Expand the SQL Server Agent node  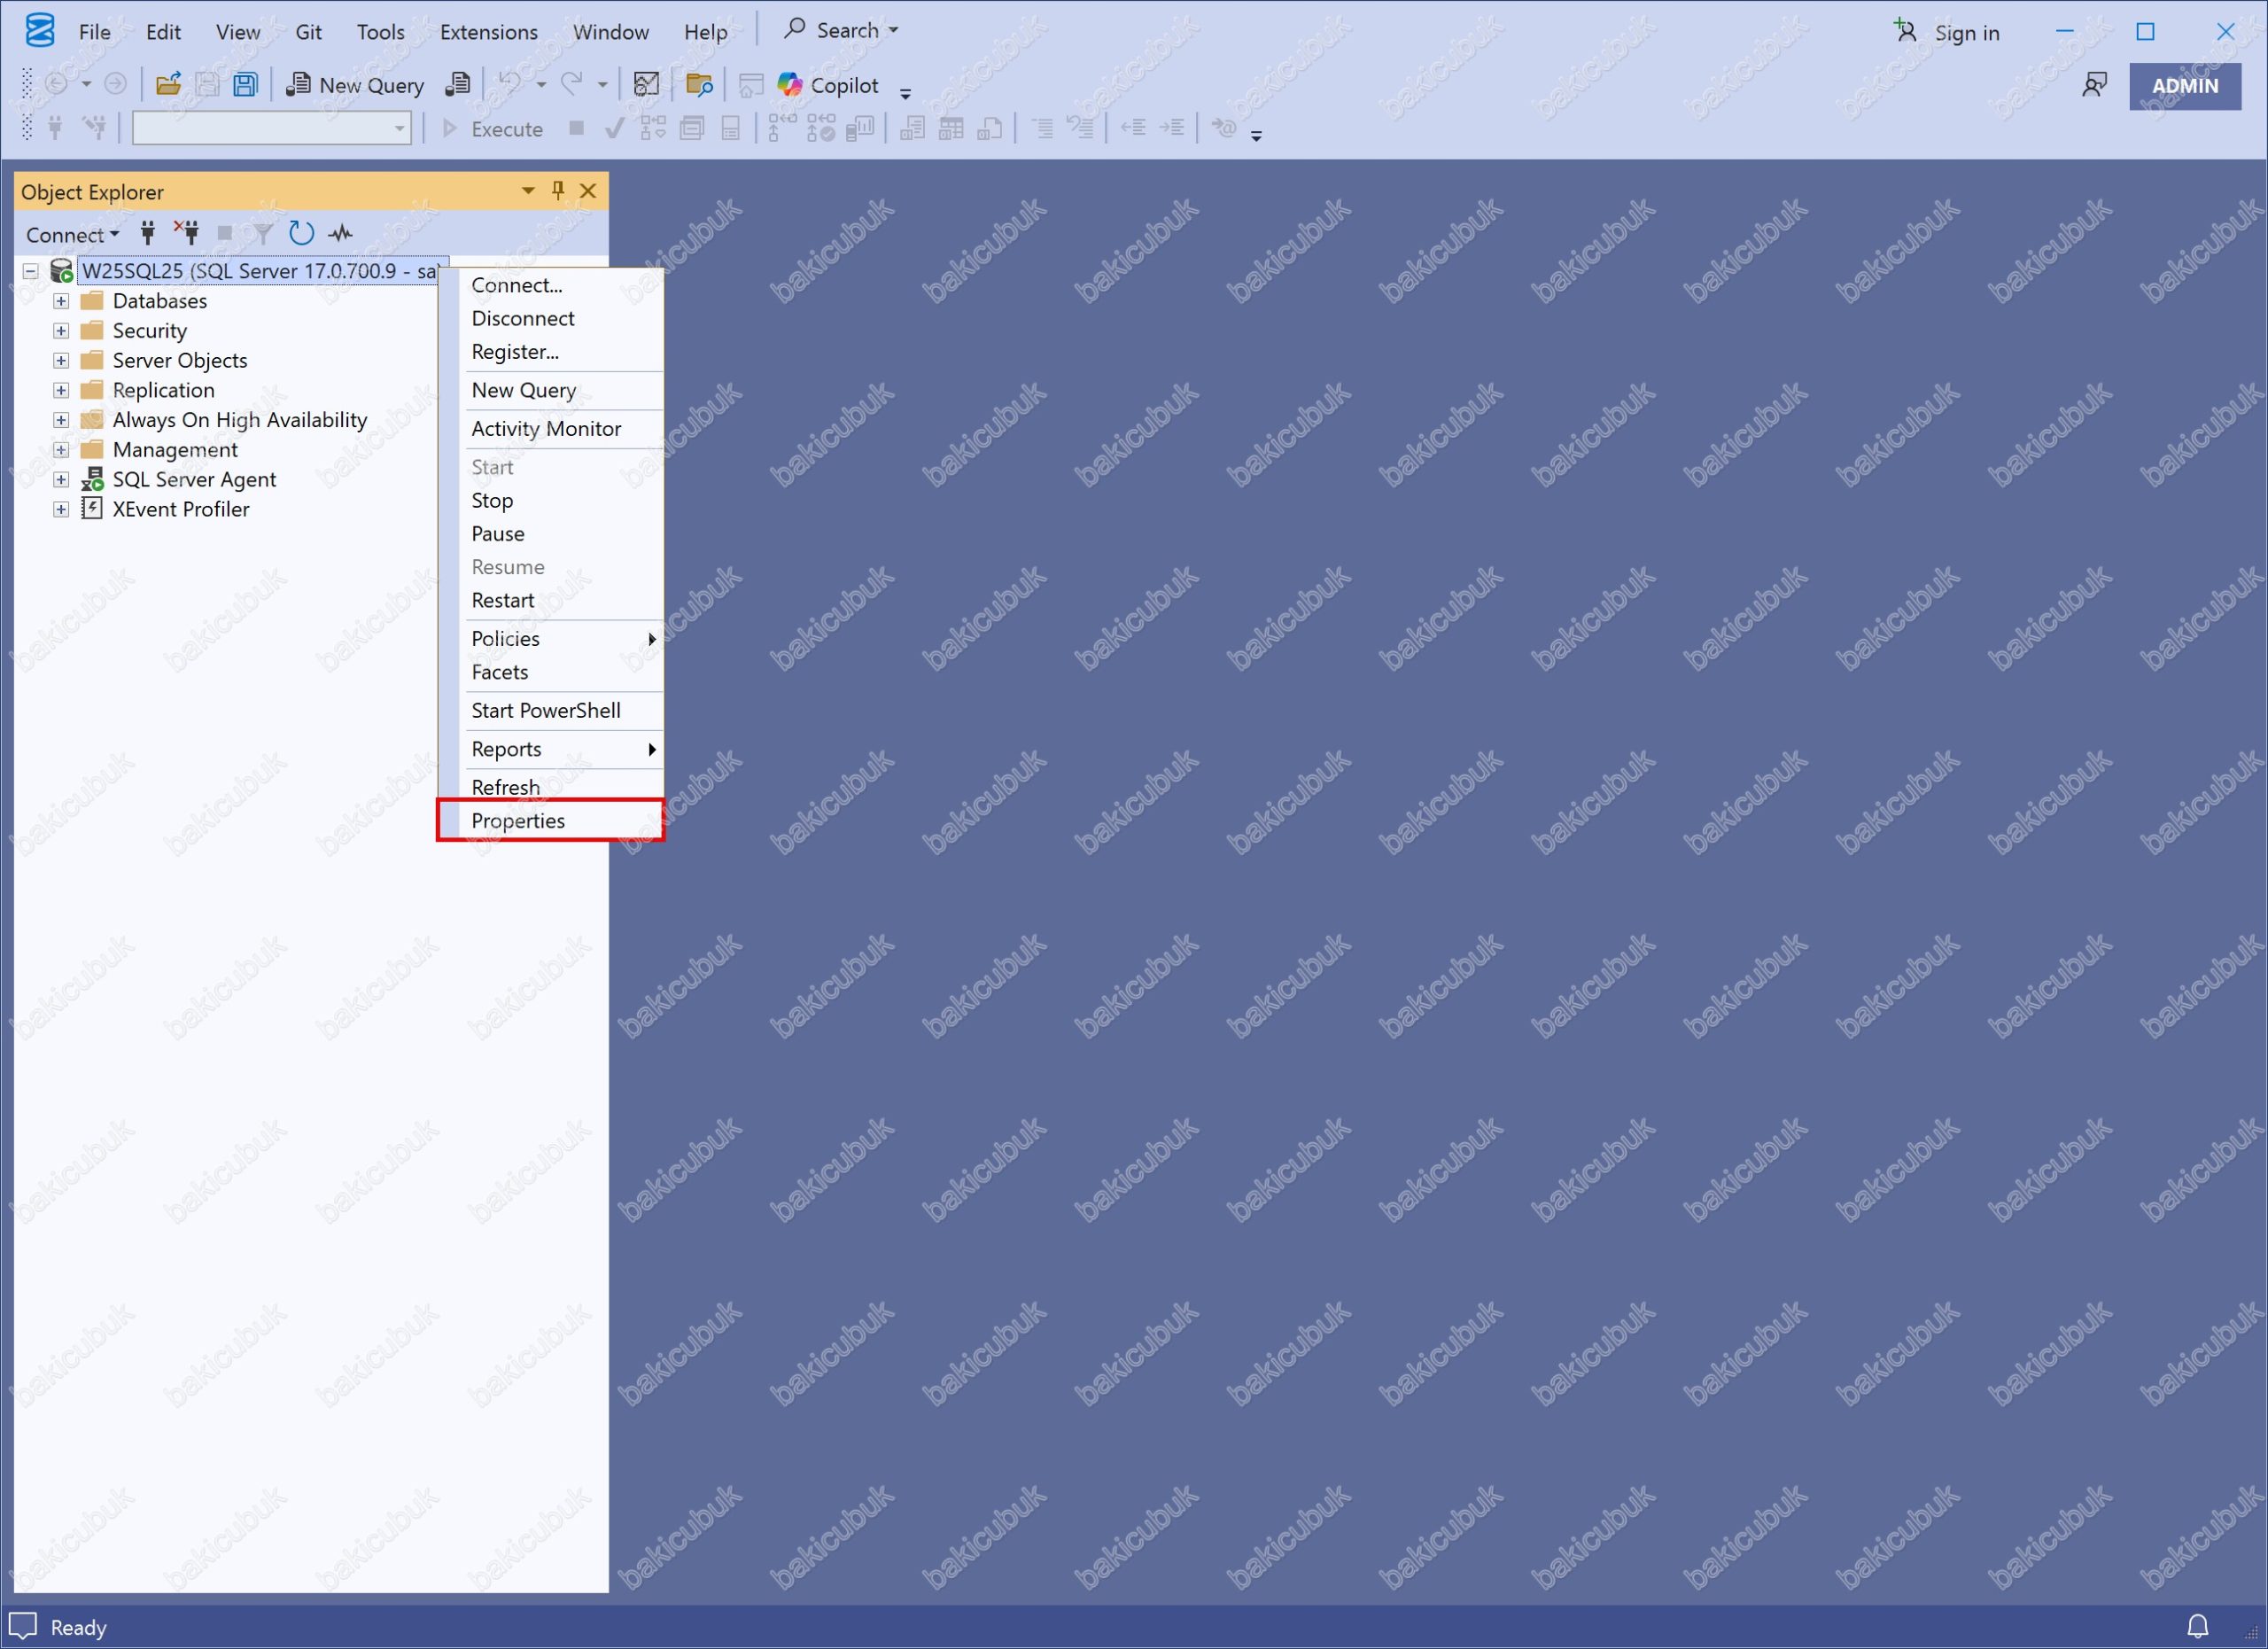pyautogui.click(x=61, y=480)
